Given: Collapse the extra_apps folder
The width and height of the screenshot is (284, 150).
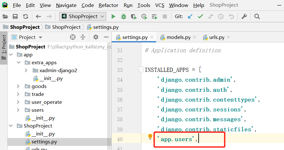Looking at the screenshot, I should [x=19, y=63].
